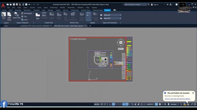Click the Save quick access icon

pyautogui.click(x=14, y=5)
